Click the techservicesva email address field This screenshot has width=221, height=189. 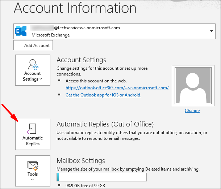click(87, 28)
